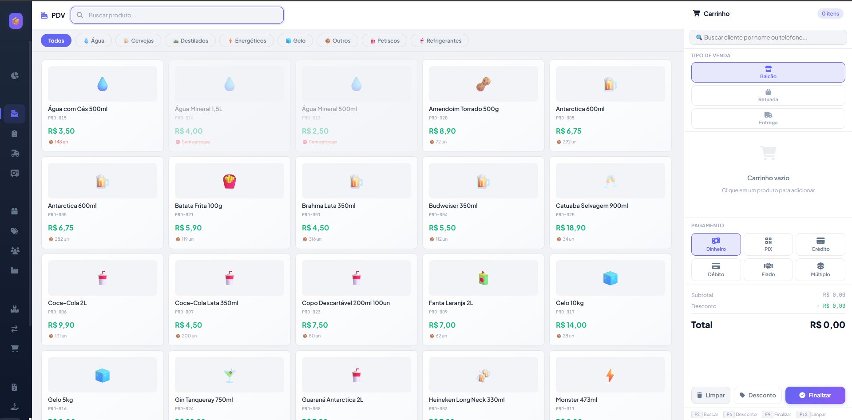Image resolution: width=852 pixels, height=420 pixels.
Task: Click the Água Mineral 1,5L out-of-stock card
Action: point(230,106)
